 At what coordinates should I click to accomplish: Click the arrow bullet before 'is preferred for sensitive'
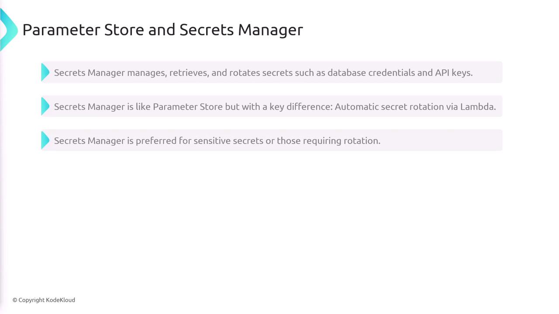[45, 140]
